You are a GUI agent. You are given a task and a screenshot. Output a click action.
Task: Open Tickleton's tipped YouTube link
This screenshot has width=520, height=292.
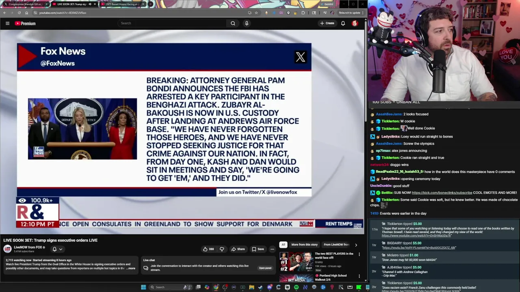(416, 236)
